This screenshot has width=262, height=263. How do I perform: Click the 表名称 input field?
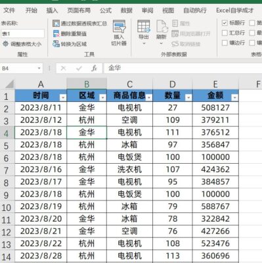point(23,34)
